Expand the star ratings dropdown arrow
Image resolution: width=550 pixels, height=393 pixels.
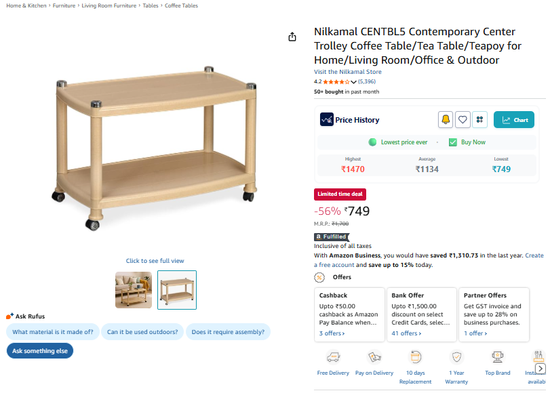point(353,82)
